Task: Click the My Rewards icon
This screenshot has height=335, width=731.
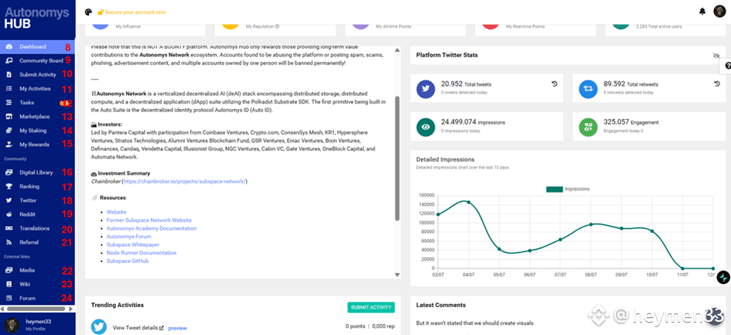Action: [x=9, y=145]
